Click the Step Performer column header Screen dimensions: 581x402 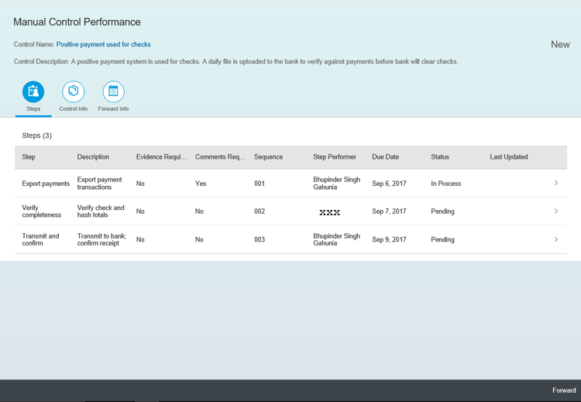click(335, 157)
